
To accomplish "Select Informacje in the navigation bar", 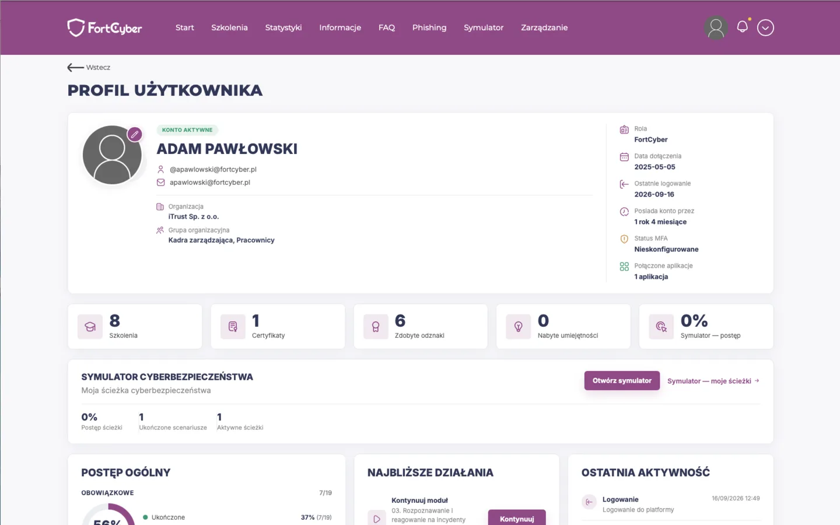I will [x=340, y=27].
